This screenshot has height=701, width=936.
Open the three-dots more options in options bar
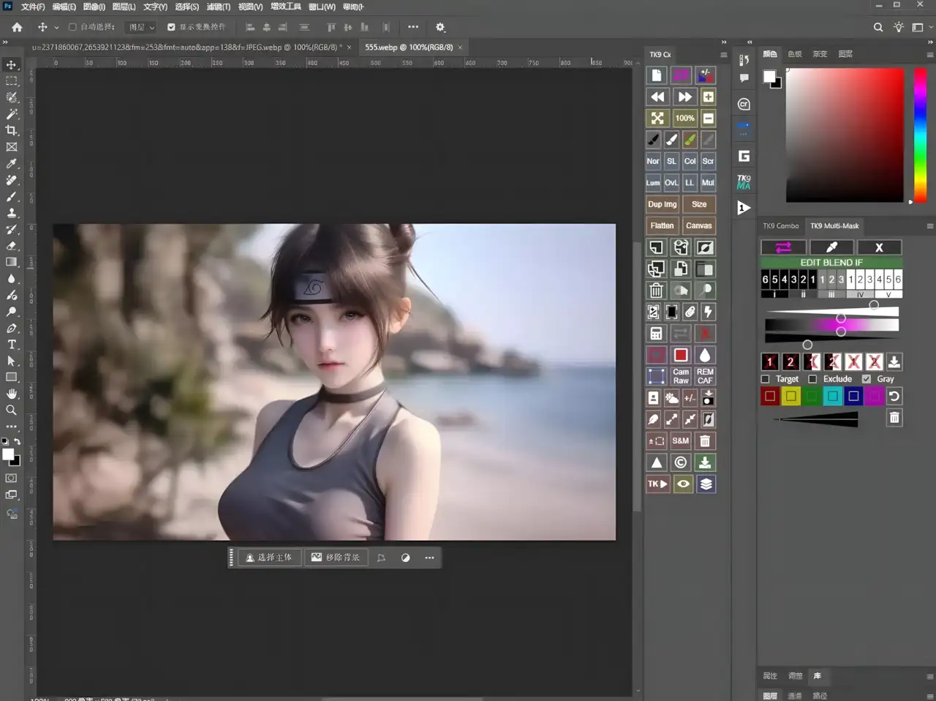[x=413, y=27]
